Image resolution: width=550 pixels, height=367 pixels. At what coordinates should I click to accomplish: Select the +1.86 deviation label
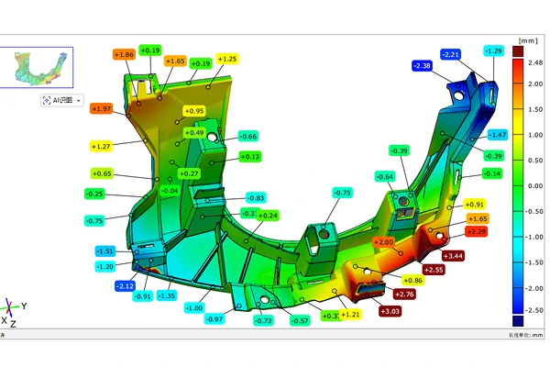coord(124,54)
